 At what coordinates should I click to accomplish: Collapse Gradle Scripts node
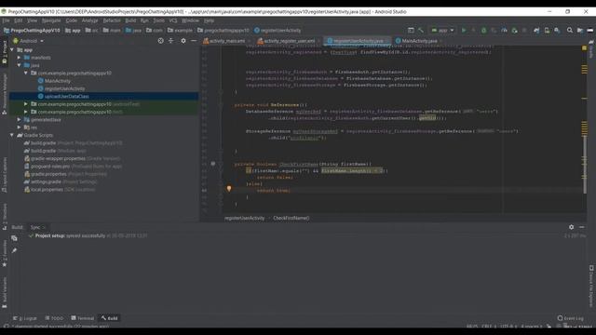(12, 135)
